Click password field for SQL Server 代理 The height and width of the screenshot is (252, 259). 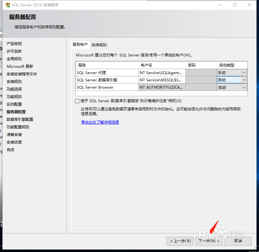(201, 73)
